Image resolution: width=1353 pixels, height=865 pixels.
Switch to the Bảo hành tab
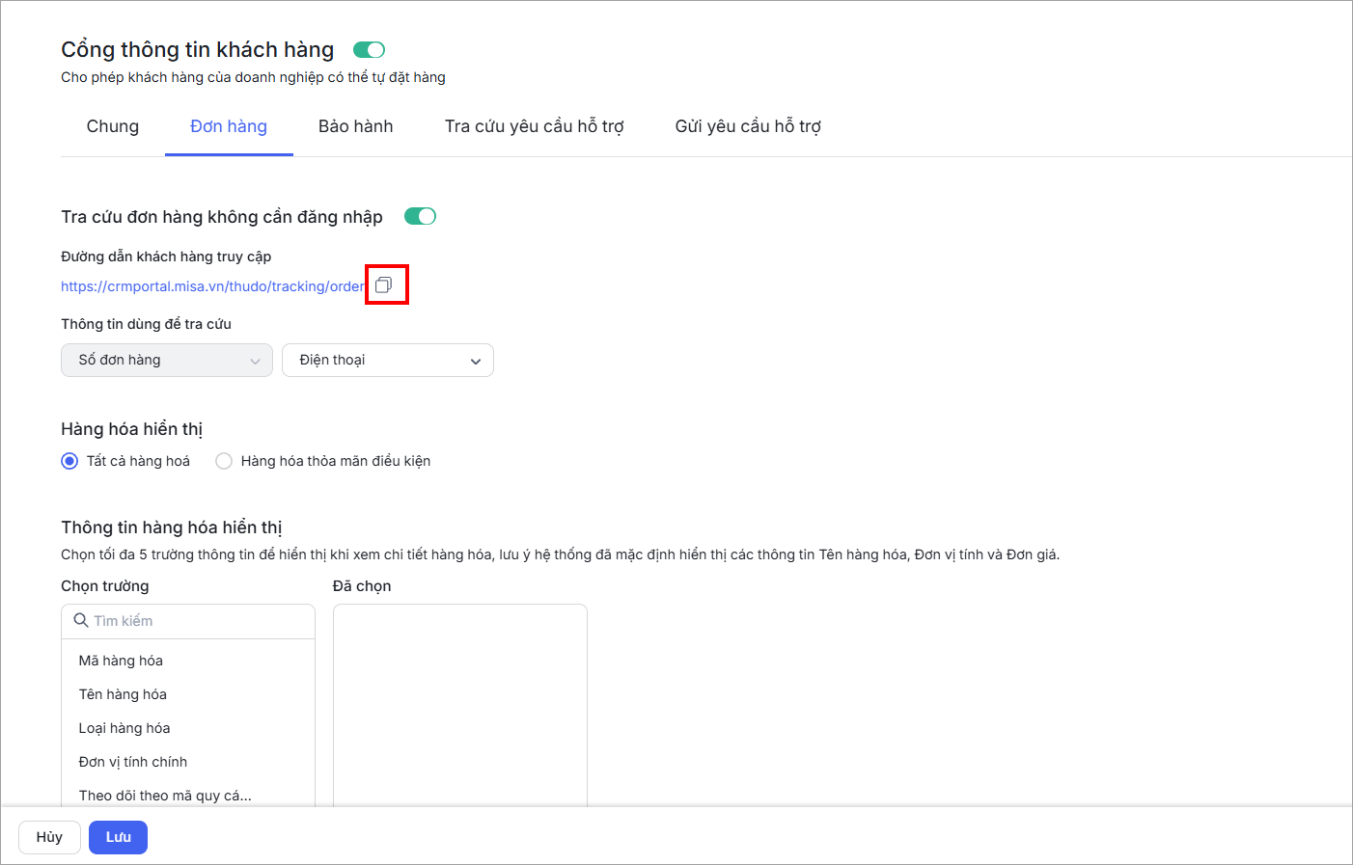click(356, 126)
